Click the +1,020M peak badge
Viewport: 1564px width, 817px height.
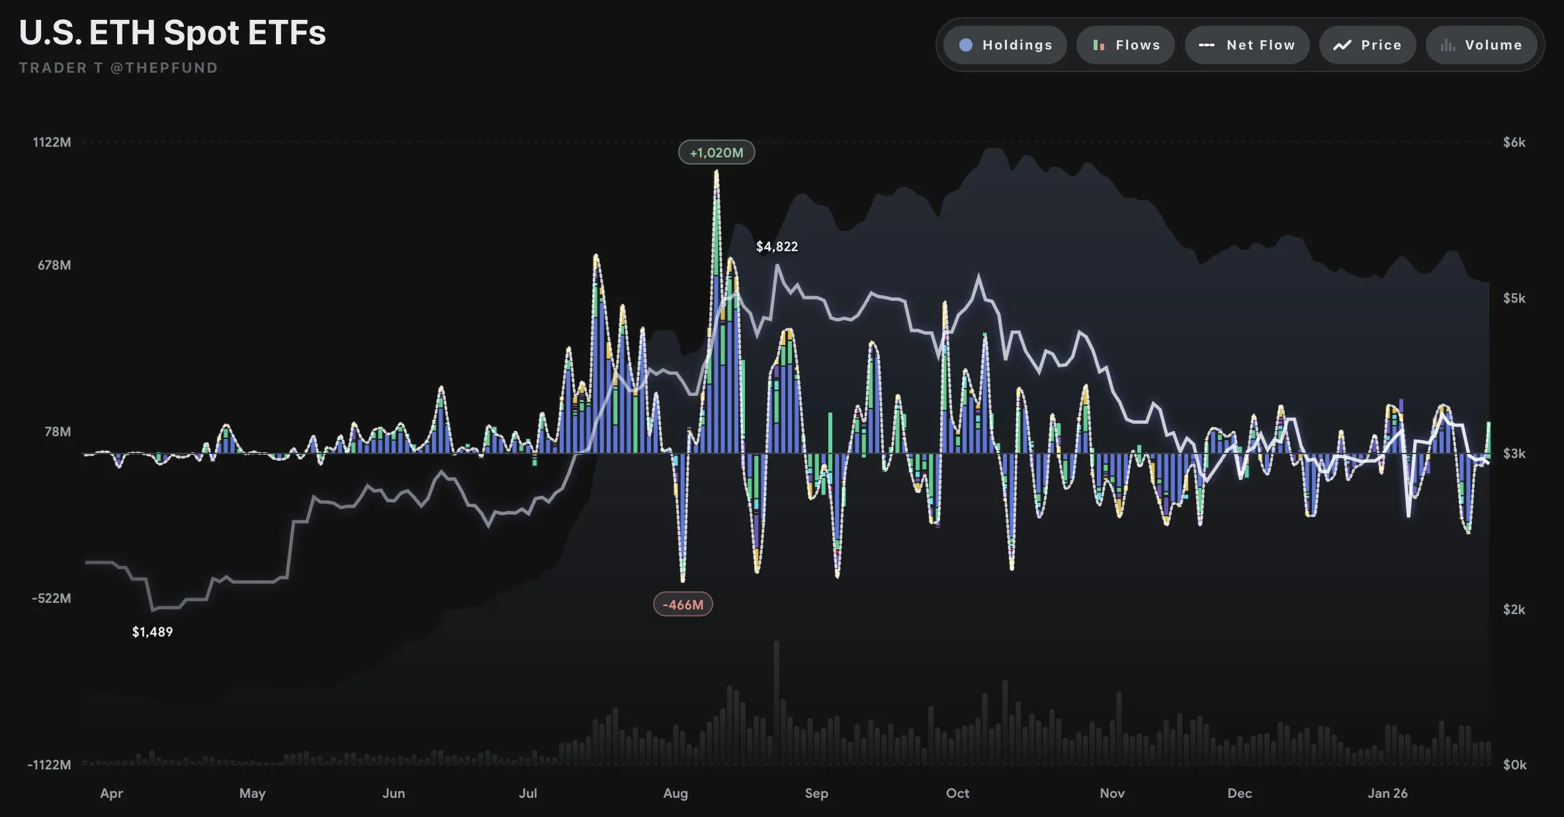pos(717,153)
